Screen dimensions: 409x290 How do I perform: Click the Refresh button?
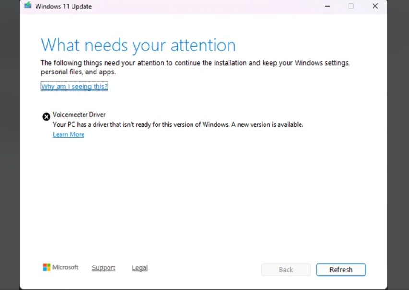point(341,269)
